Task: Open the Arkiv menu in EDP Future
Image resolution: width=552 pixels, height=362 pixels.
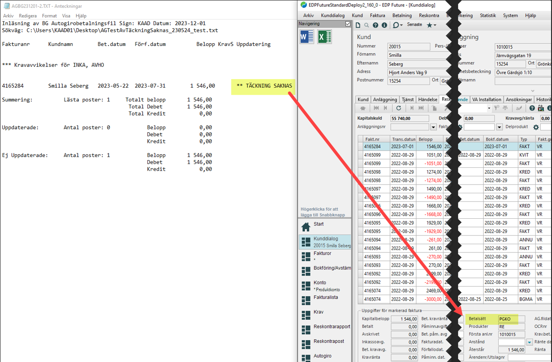Action: point(308,15)
